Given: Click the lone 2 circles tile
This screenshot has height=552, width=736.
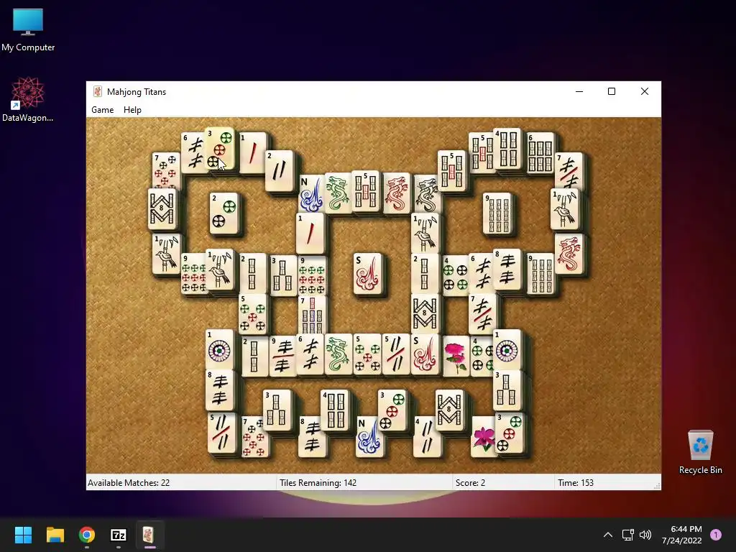Looking at the screenshot, I should [x=224, y=213].
